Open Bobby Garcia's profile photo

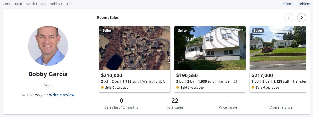pos(48,46)
